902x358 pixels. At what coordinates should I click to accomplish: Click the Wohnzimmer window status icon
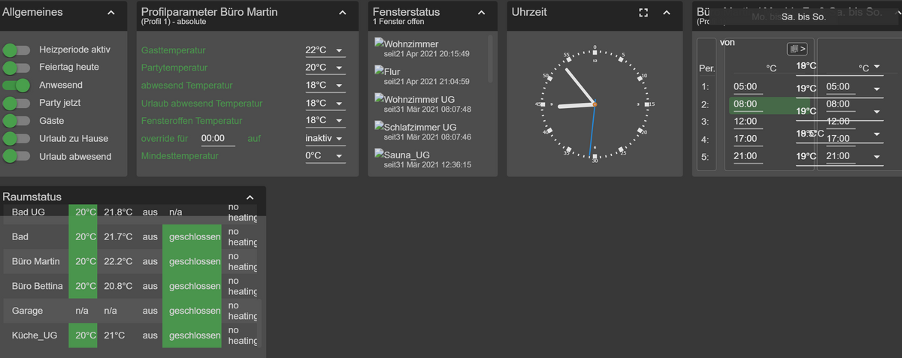tap(379, 44)
